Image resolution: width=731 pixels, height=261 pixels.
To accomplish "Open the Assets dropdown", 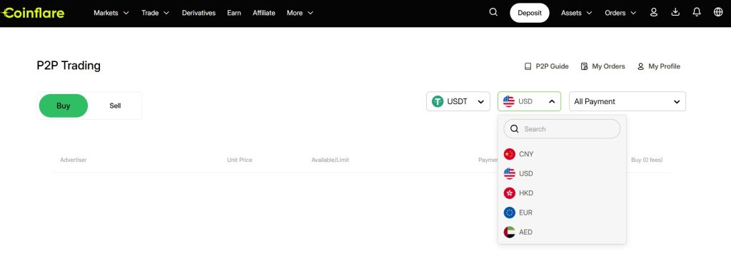I will pyautogui.click(x=576, y=13).
